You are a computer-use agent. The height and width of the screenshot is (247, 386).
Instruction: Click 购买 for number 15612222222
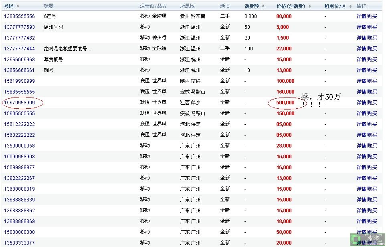point(372,124)
